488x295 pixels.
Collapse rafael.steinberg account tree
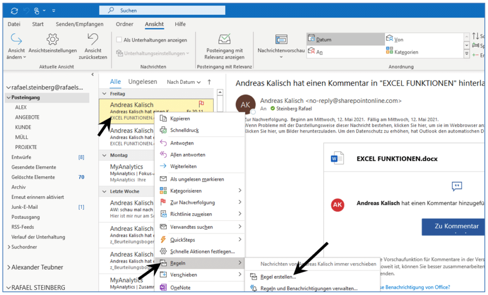pyautogui.click(x=9, y=88)
